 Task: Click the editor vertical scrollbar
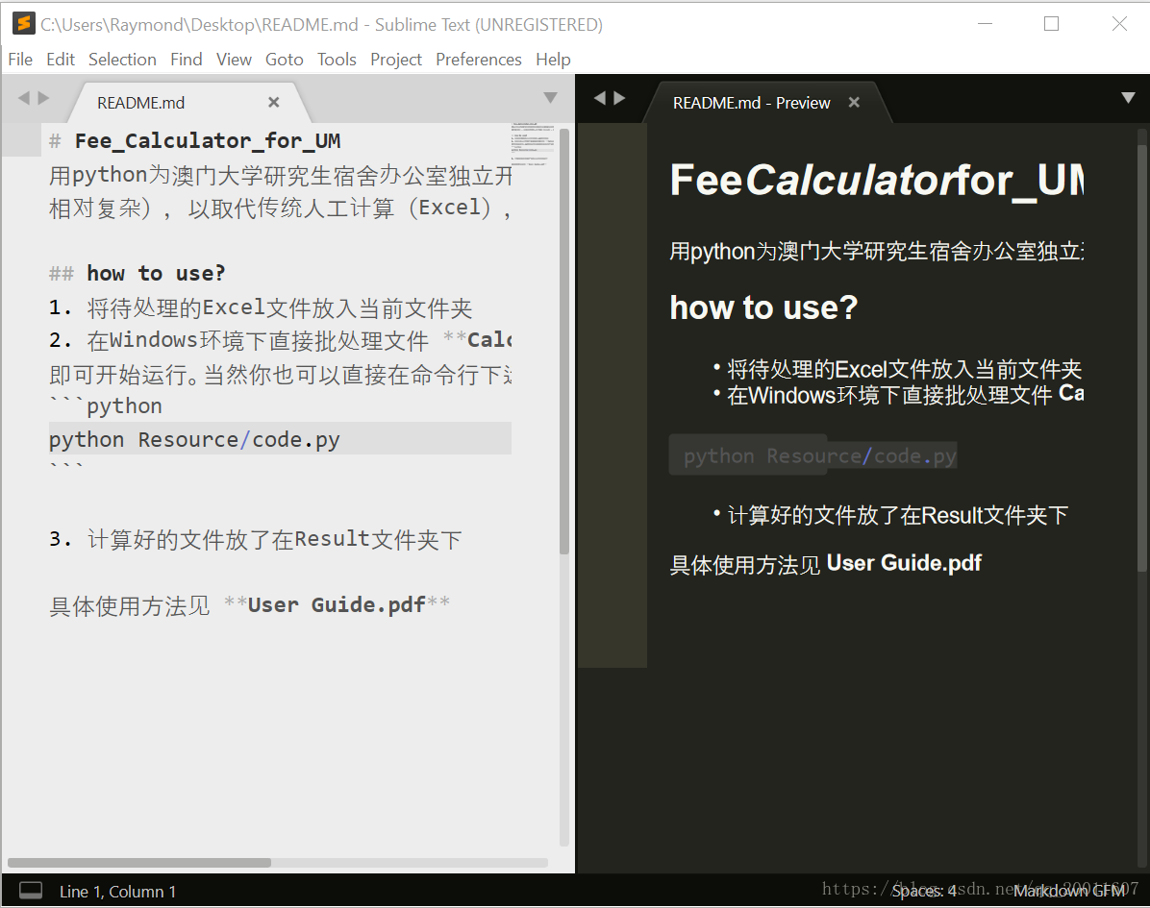coord(564,341)
